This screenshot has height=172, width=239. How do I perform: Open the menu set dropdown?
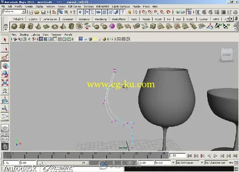(x=24, y=12)
